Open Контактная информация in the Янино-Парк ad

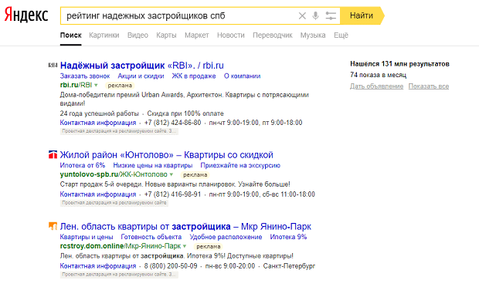98,266
